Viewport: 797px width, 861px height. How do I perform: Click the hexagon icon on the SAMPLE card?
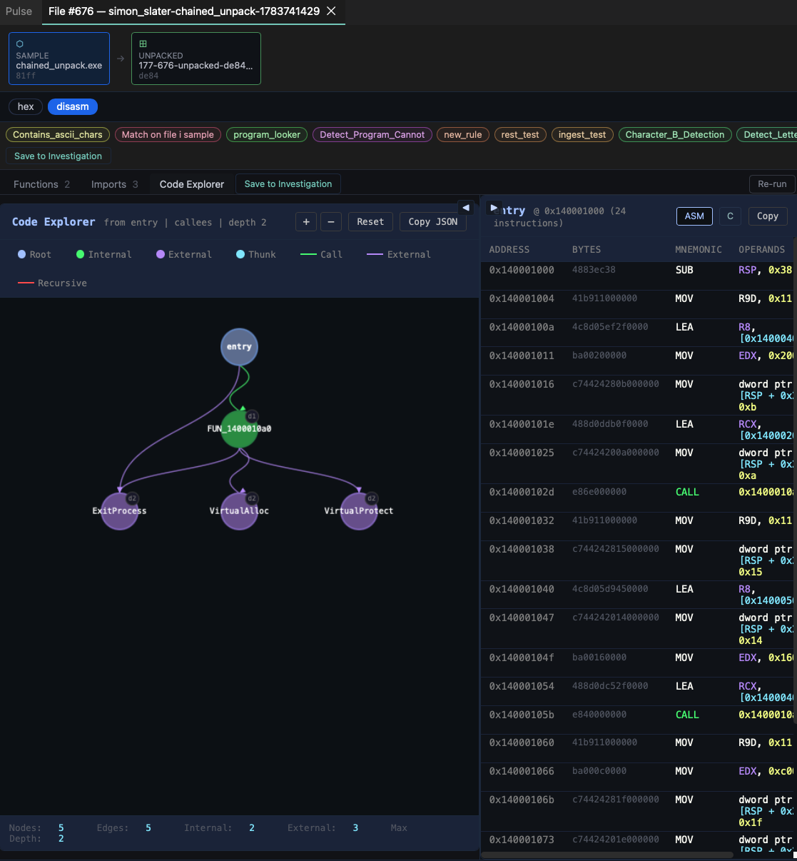point(20,44)
